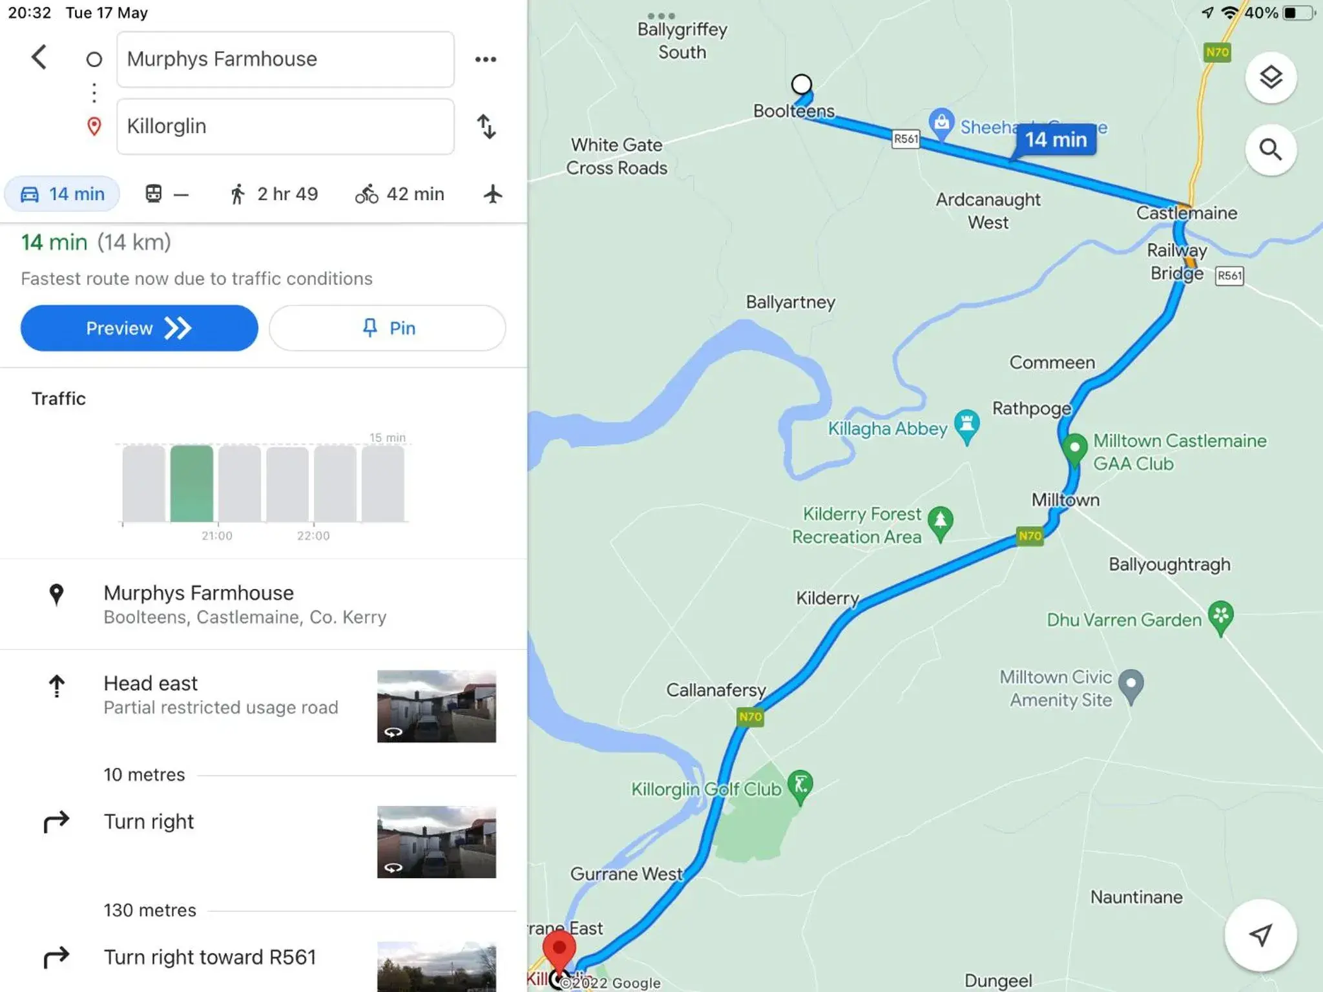
Task: Open the map layers selector
Action: 1270,77
